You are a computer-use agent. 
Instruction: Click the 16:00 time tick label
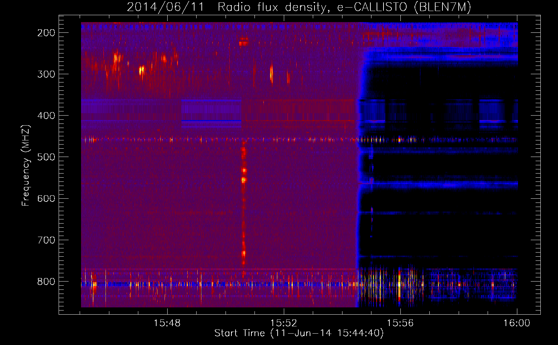pos(517,323)
